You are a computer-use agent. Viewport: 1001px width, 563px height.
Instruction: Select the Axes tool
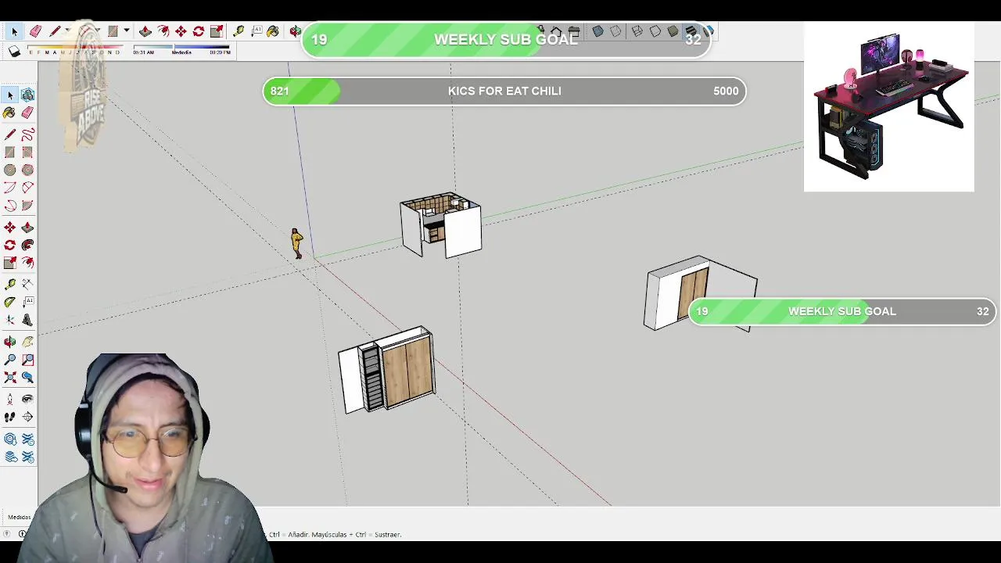click(x=9, y=320)
